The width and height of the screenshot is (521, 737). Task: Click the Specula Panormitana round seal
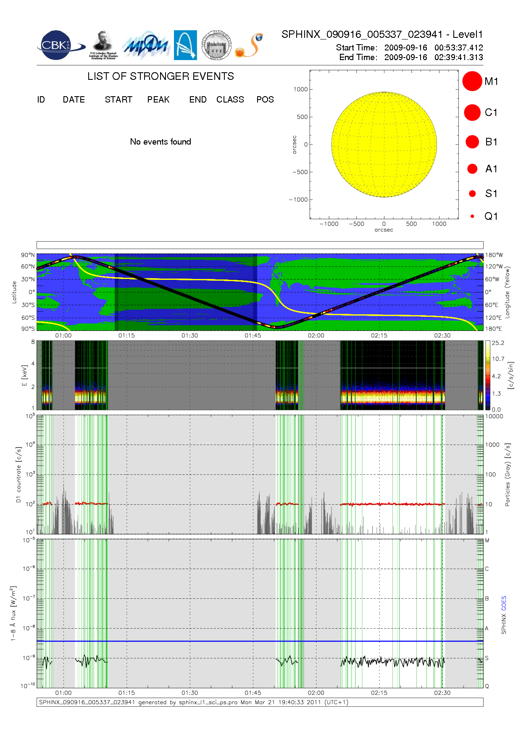[x=216, y=45]
